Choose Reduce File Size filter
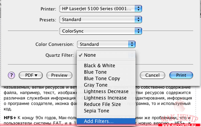Screen dimensions: 201x127 [x=106, y=104]
